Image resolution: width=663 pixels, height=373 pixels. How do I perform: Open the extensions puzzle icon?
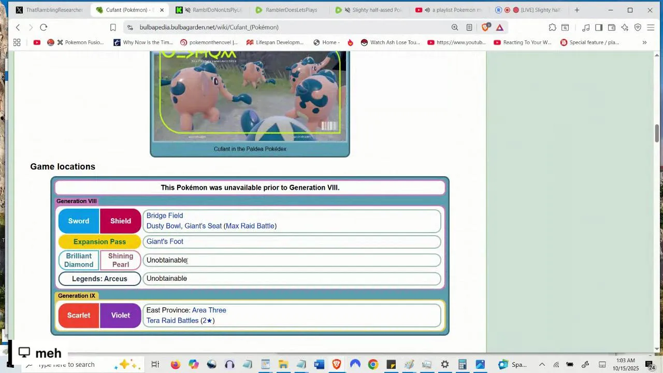point(553,27)
